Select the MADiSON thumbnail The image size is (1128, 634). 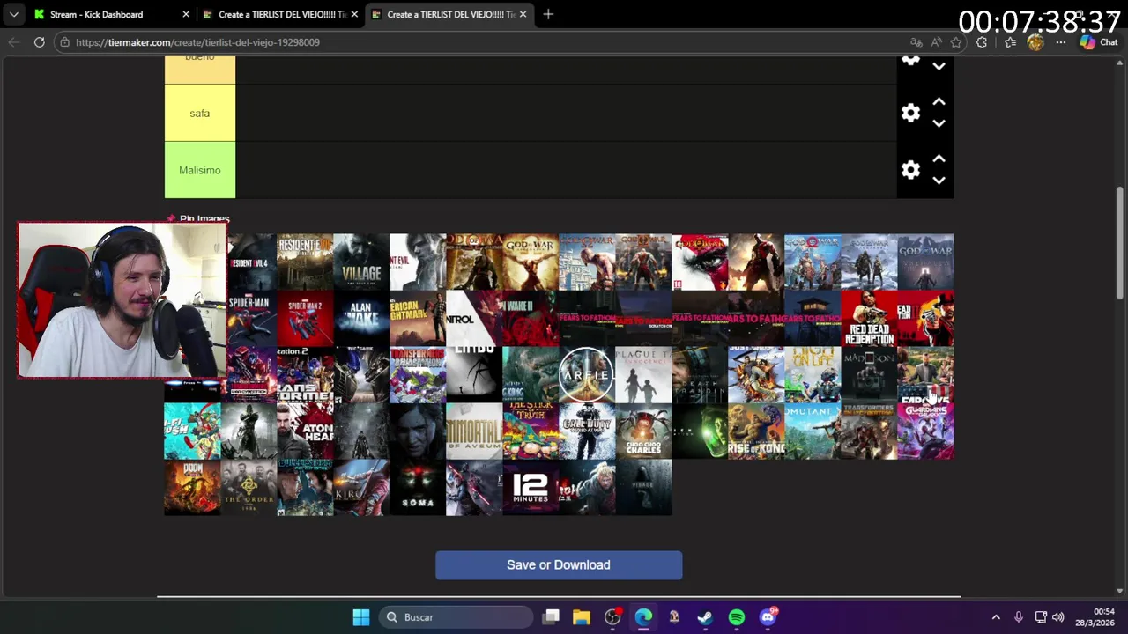[x=869, y=374]
